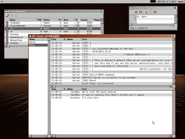The height and width of the screenshot is (139, 185).
Task: Select the NetworkTask process name
Action: pyautogui.click(x=16, y=40)
